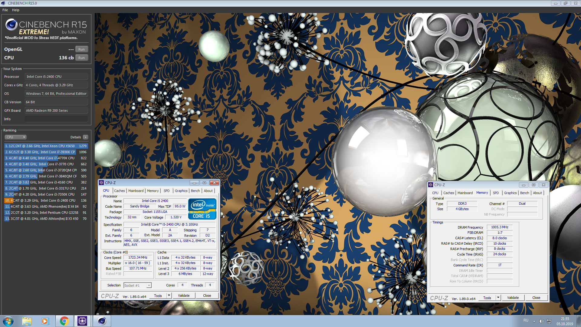This screenshot has height=327, width=581.
Task: Click RU language indicator
Action: click(526, 320)
